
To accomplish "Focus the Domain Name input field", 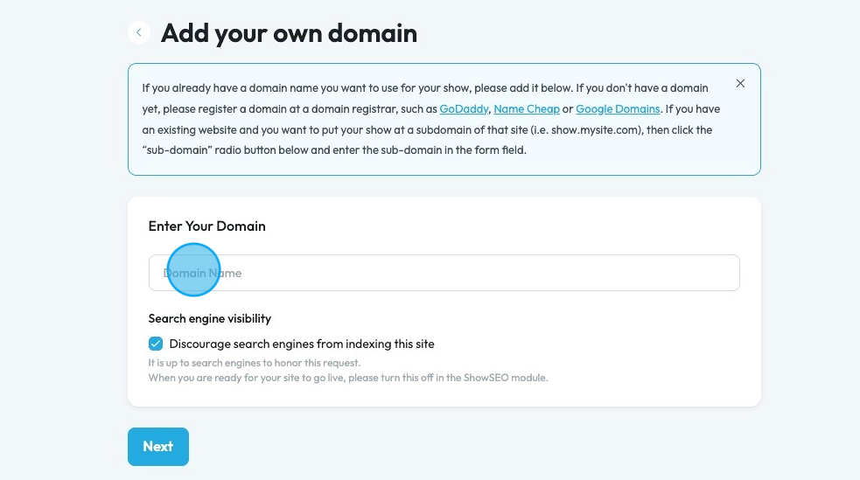I will pos(444,273).
